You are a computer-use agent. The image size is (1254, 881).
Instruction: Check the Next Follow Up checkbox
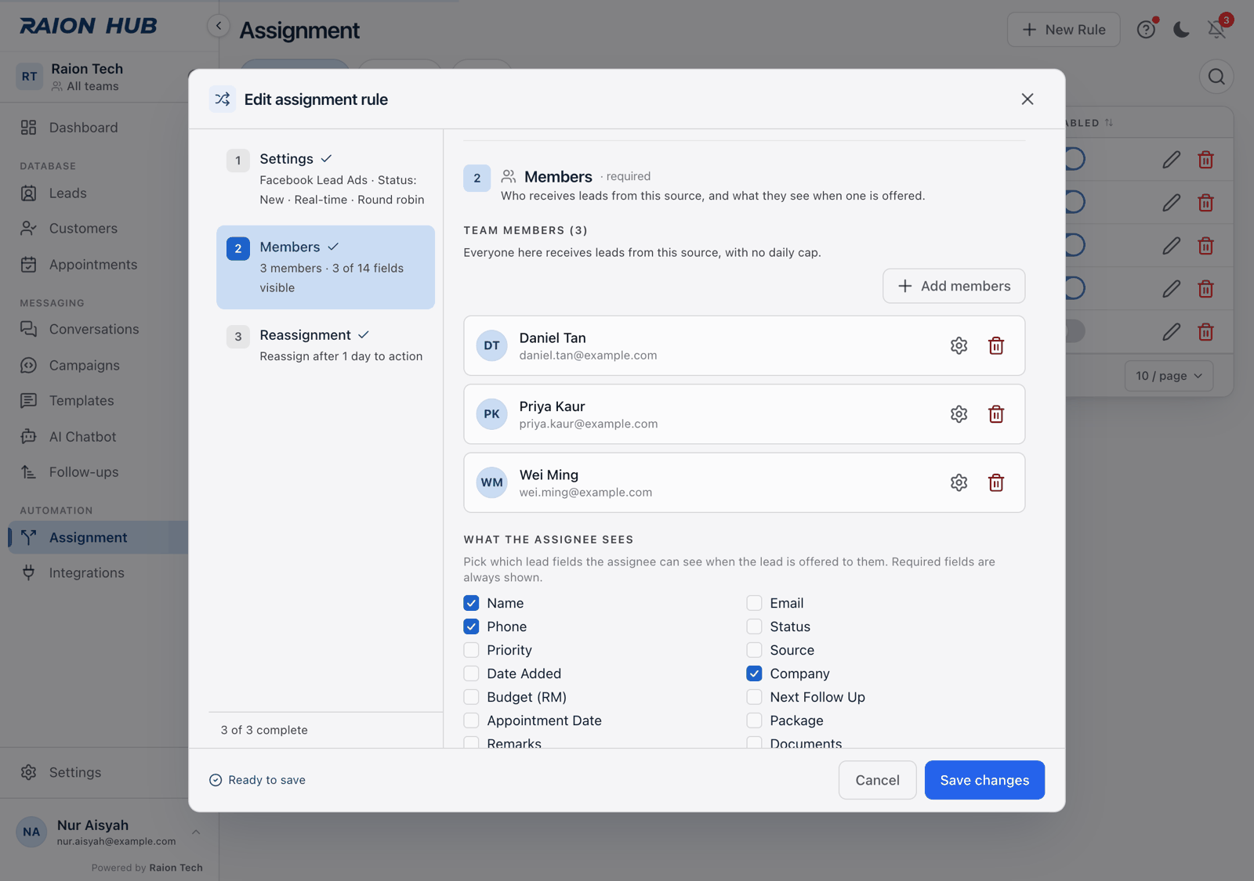click(754, 697)
